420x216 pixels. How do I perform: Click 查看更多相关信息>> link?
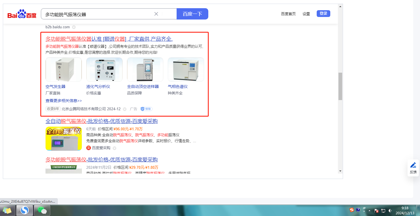click(64, 101)
